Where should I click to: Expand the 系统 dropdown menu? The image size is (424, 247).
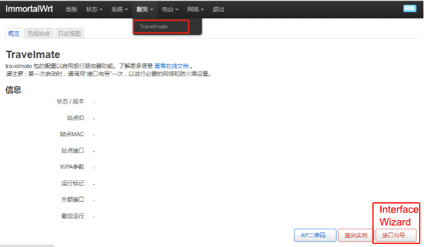[x=120, y=10]
